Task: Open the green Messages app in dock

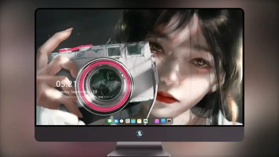Action: click(110, 121)
